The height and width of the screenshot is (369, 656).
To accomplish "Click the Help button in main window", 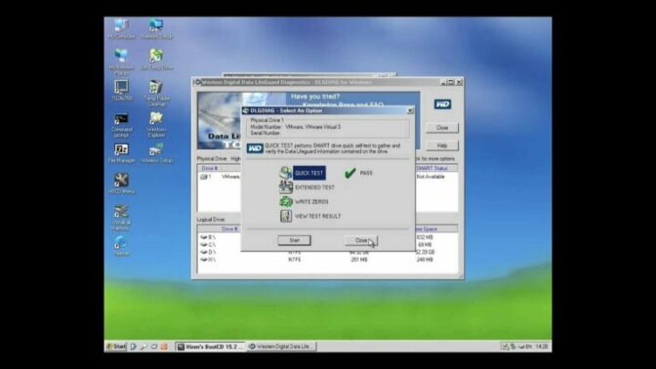I will pyautogui.click(x=442, y=145).
